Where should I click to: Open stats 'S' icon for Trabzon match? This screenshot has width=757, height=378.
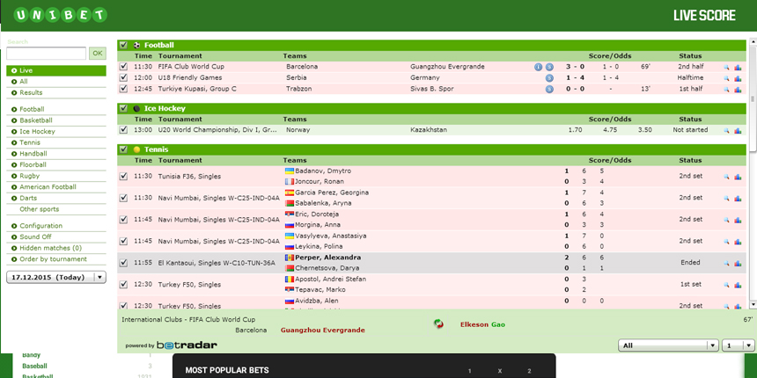coord(549,89)
